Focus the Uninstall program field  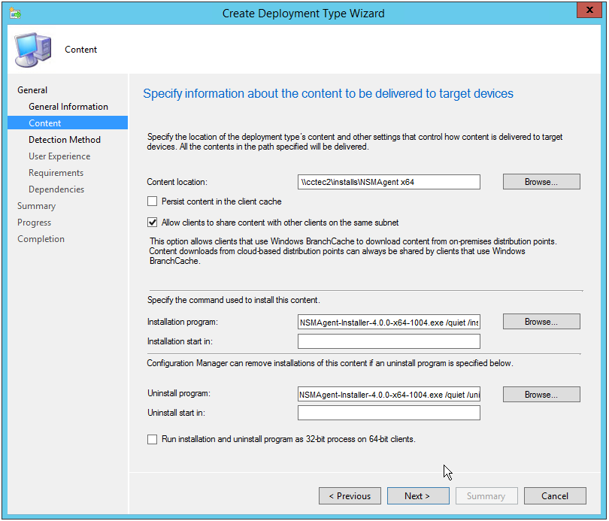pos(389,394)
